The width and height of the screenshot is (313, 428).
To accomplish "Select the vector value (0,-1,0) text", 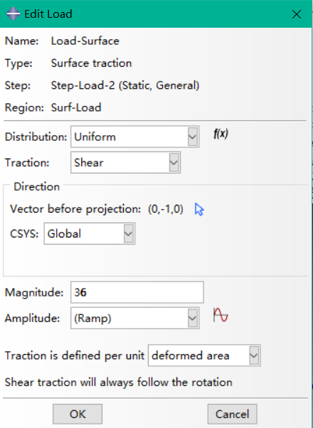I will tap(166, 209).
